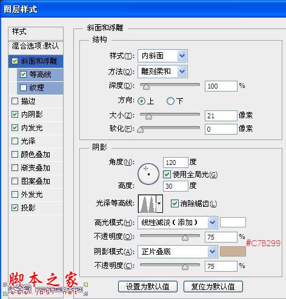The image size is (286, 299).
Task: Enable the 外发光 checkbox
Action: (15, 195)
